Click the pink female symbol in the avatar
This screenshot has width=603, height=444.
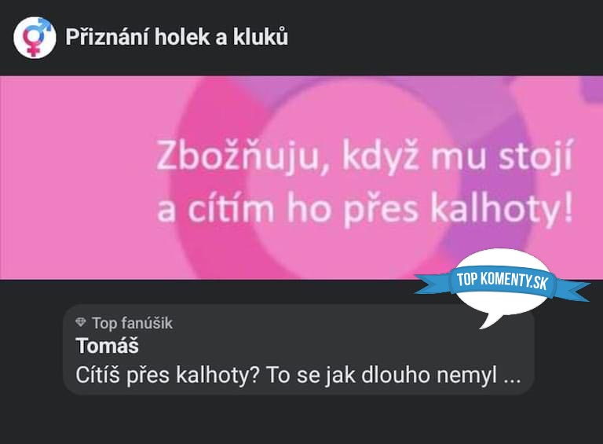(x=32, y=42)
